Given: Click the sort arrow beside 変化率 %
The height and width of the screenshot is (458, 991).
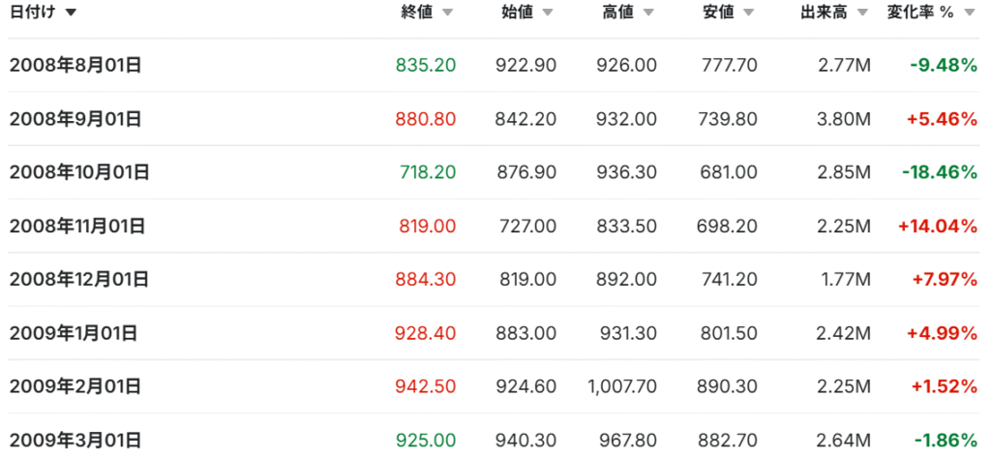Looking at the screenshot, I should tap(970, 13).
